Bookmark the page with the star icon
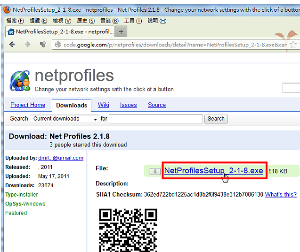Viewport: 300px width, 252px height. [293, 45]
